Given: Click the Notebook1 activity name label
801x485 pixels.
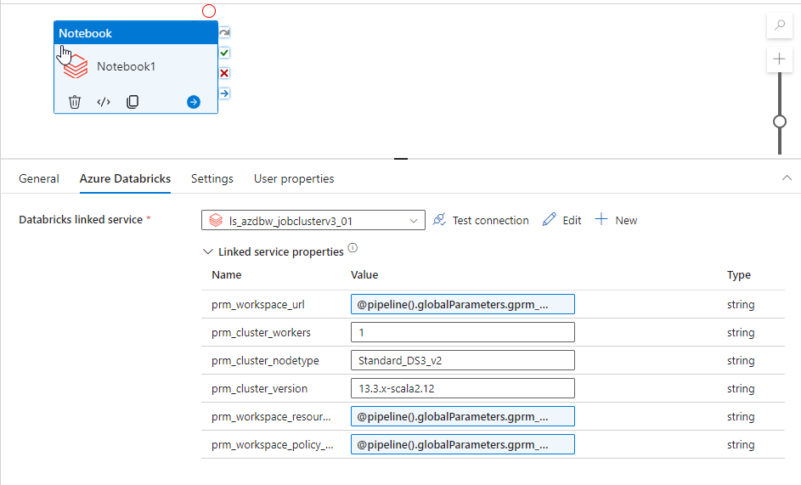Looking at the screenshot, I should [127, 66].
